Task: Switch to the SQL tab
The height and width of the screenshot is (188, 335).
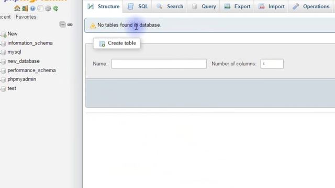Action: pyautogui.click(x=138, y=6)
